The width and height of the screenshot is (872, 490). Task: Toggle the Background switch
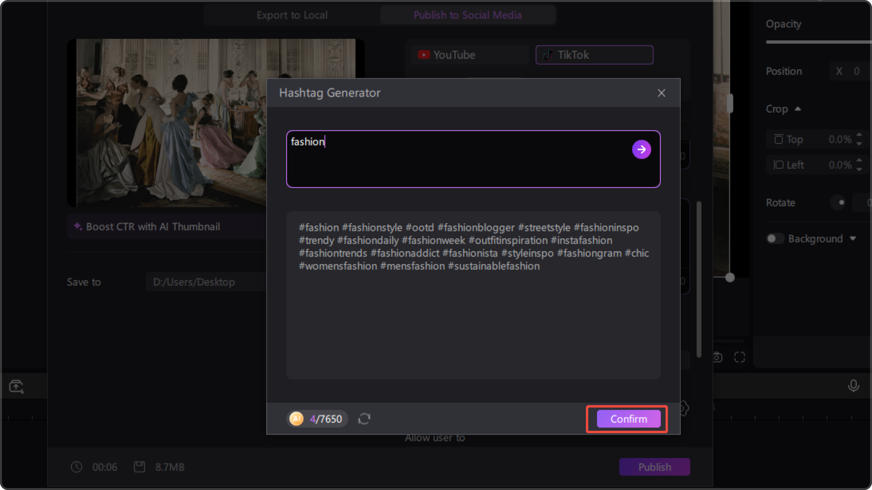coord(775,239)
